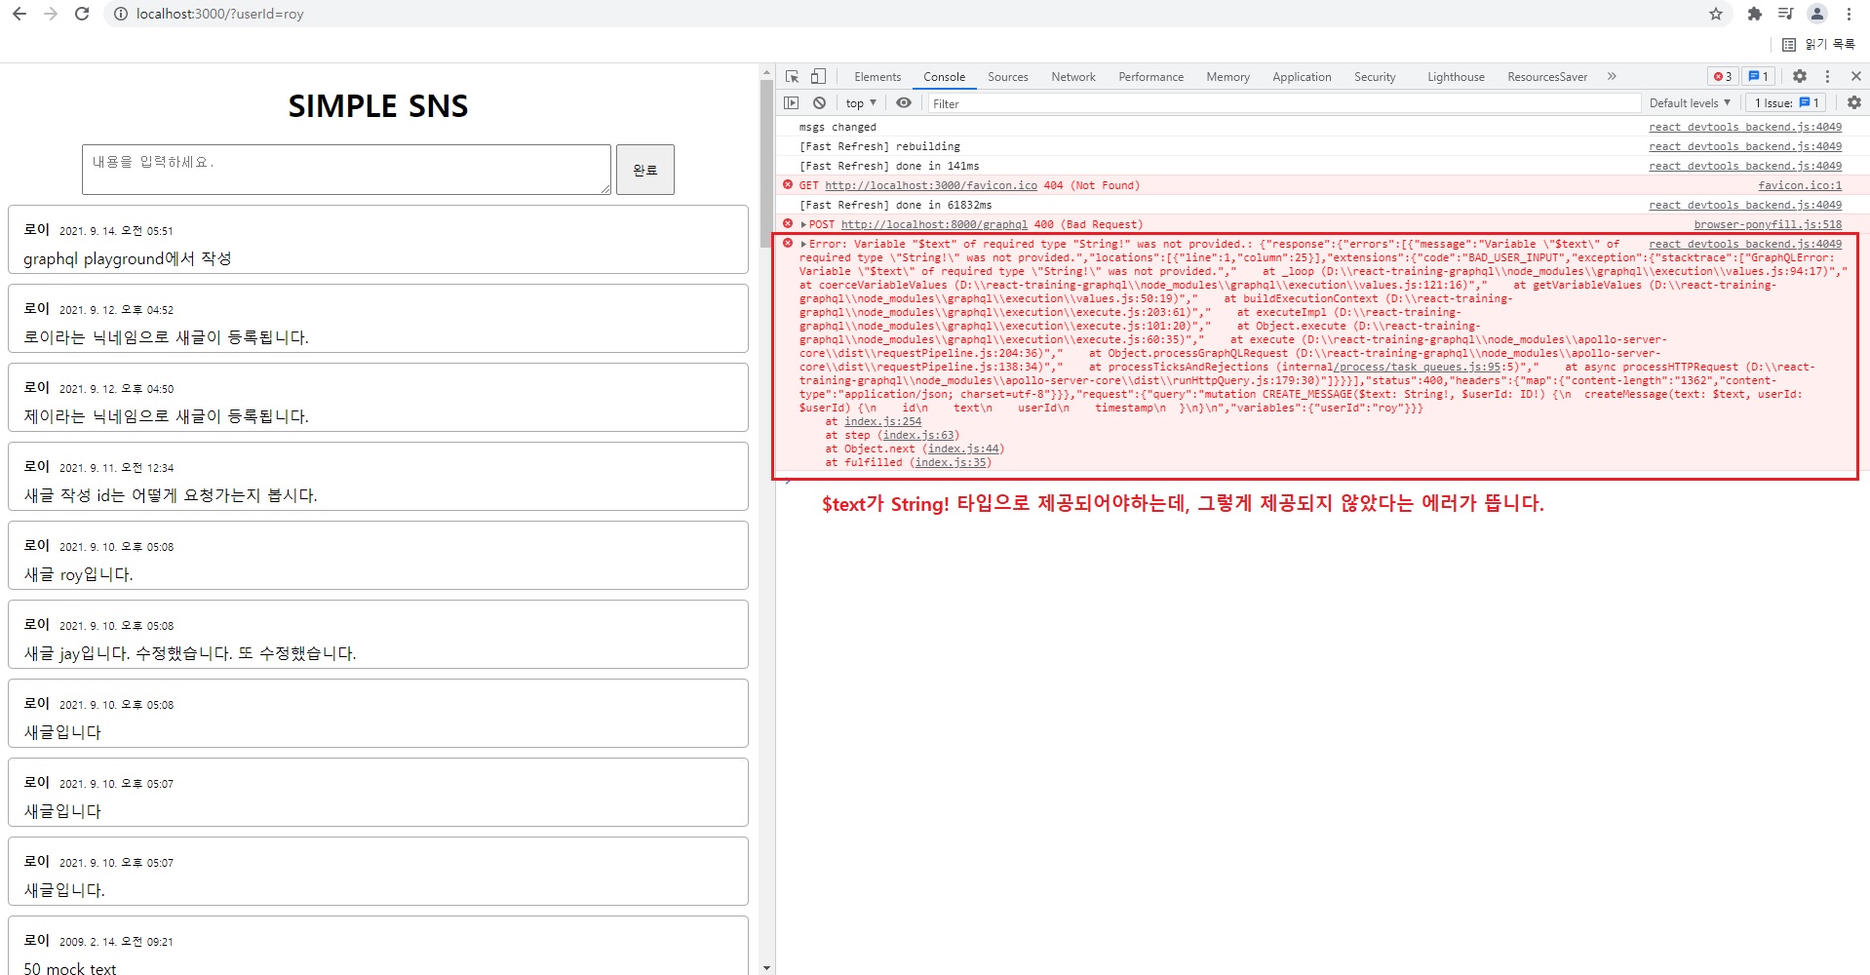Expand the POST 400 error entry
Viewport: 1870px width, 975px height.
tap(803, 224)
